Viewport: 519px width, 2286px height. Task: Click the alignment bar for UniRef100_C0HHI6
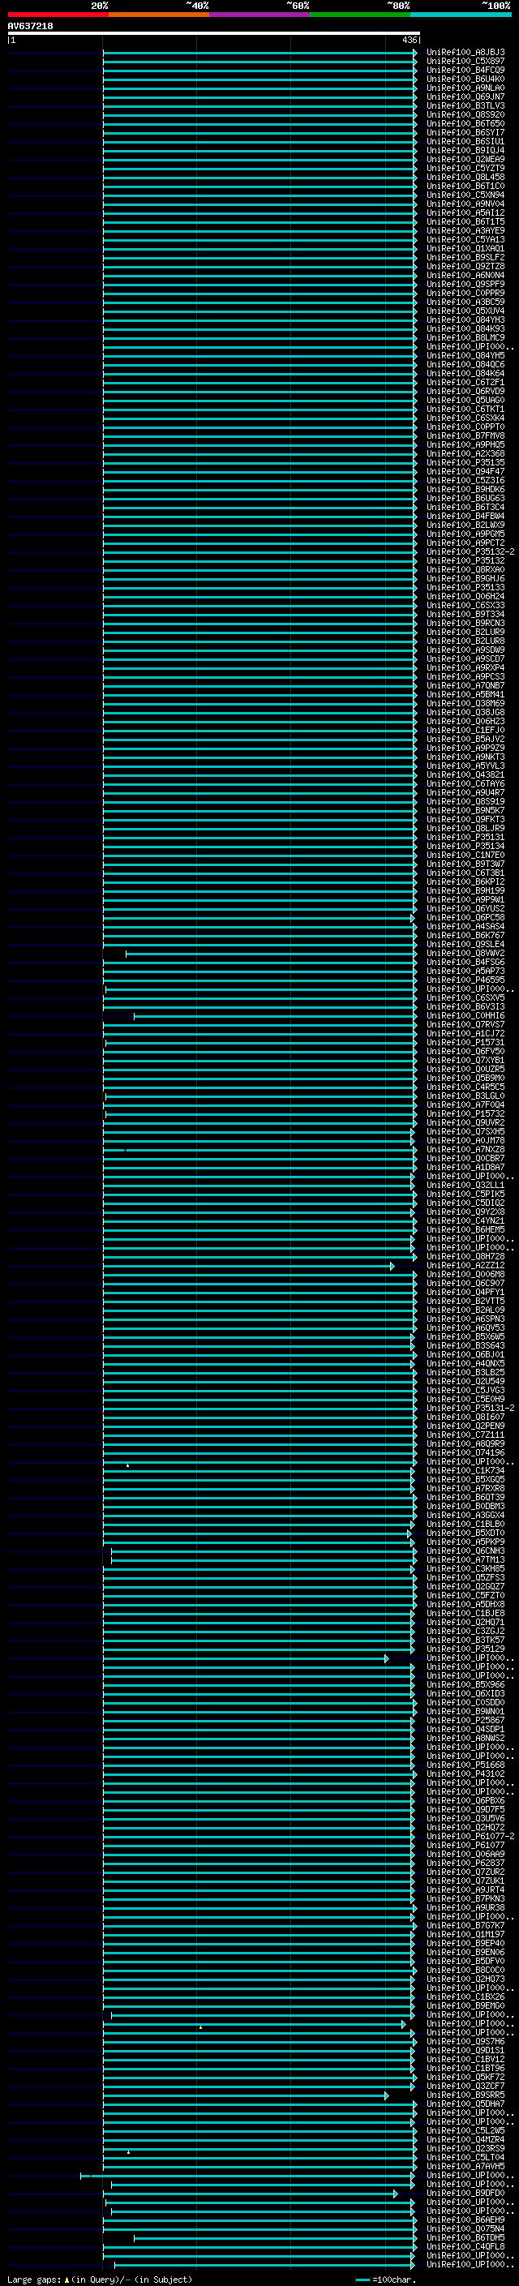click(275, 1016)
